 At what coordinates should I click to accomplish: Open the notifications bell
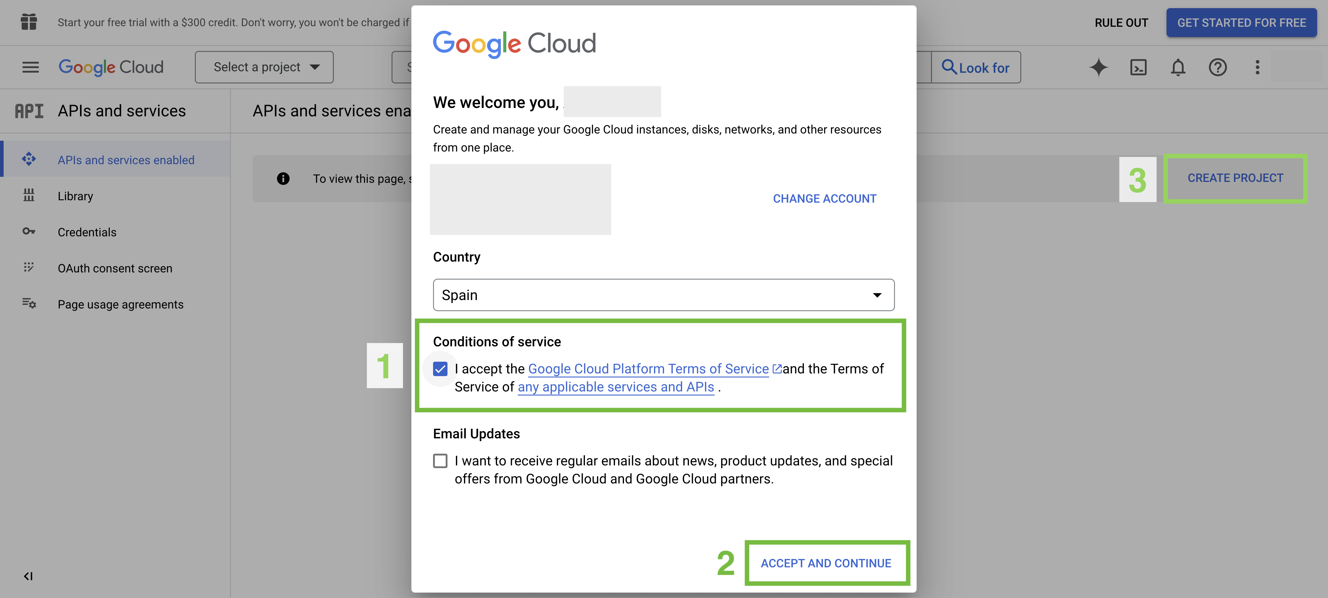(x=1178, y=67)
